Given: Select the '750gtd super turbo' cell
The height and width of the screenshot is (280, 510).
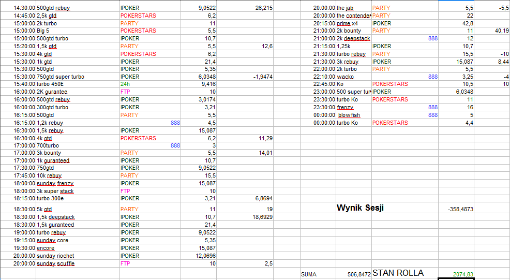Looking at the screenshot, I should pos(78,77).
